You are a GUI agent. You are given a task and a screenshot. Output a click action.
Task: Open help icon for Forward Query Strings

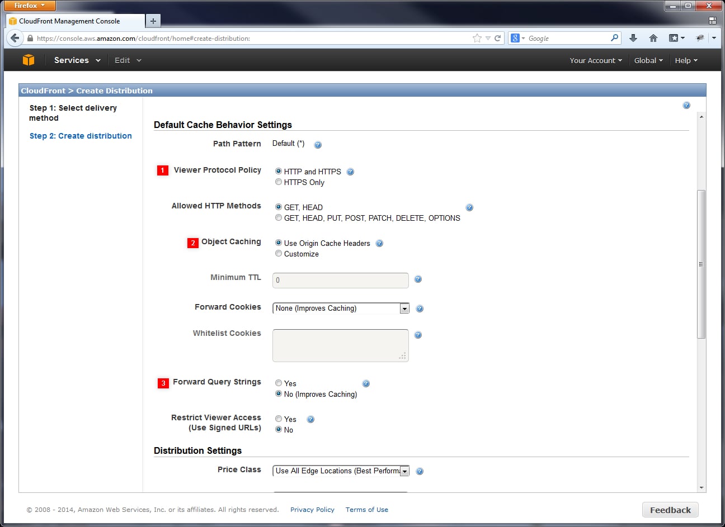[x=366, y=383]
